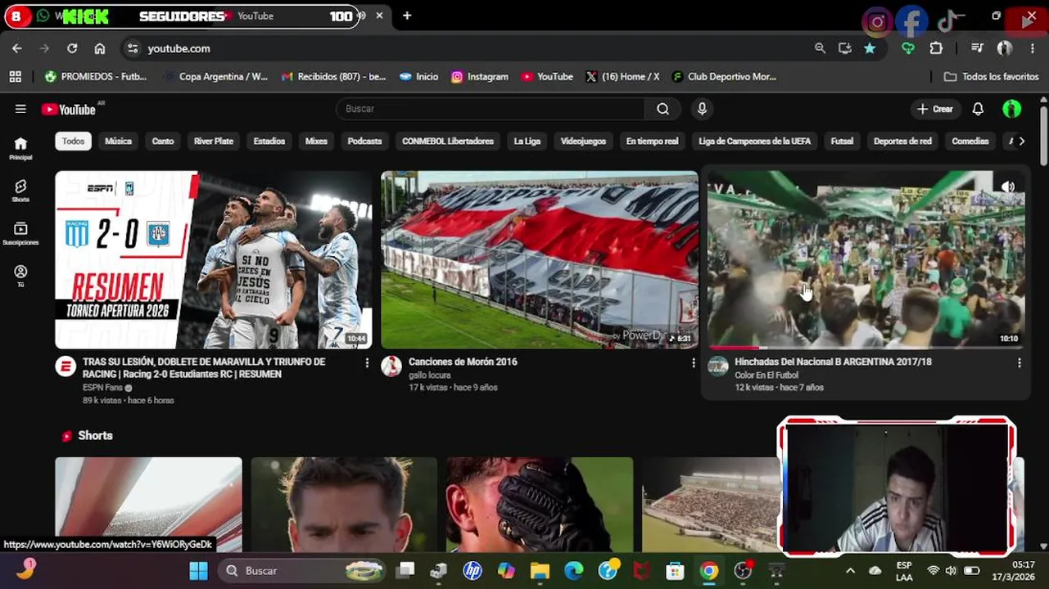
Task: Expand the Crear menu
Action: tap(934, 109)
